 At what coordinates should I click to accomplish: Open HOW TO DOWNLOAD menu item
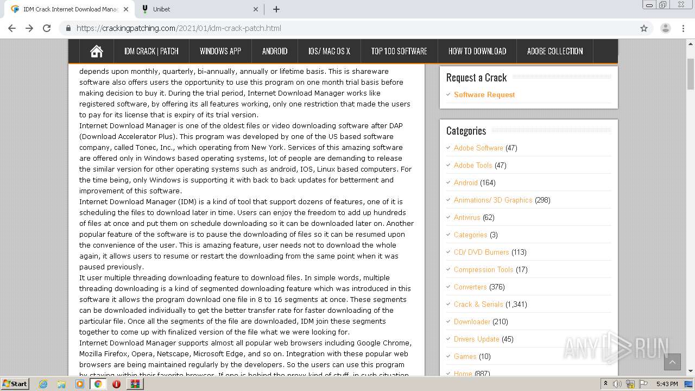(477, 51)
